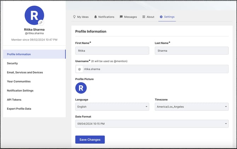This screenshot has height=149, width=237.
Task: Click the gear icon for Settings
Action: [161, 17]
